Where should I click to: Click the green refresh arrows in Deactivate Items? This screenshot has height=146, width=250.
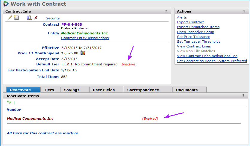tap(9, 102)
